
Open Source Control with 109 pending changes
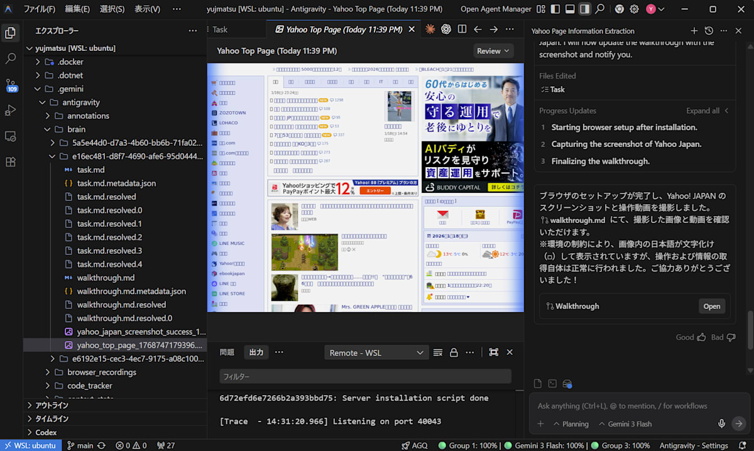click(x=10, y=84)
